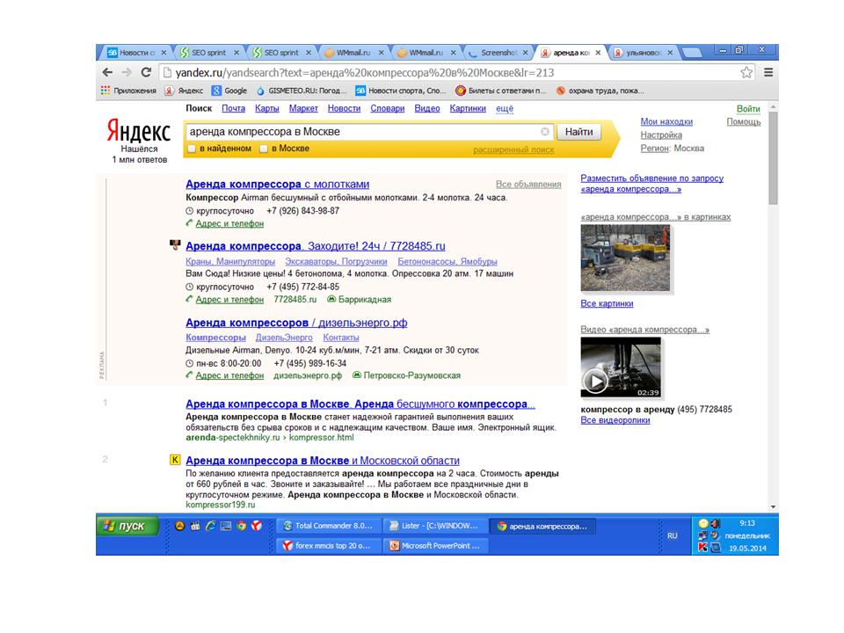This screenshot has height=633, width=844.
Task: Open the Новости спорта bookmark
Action: pos(401,91)
